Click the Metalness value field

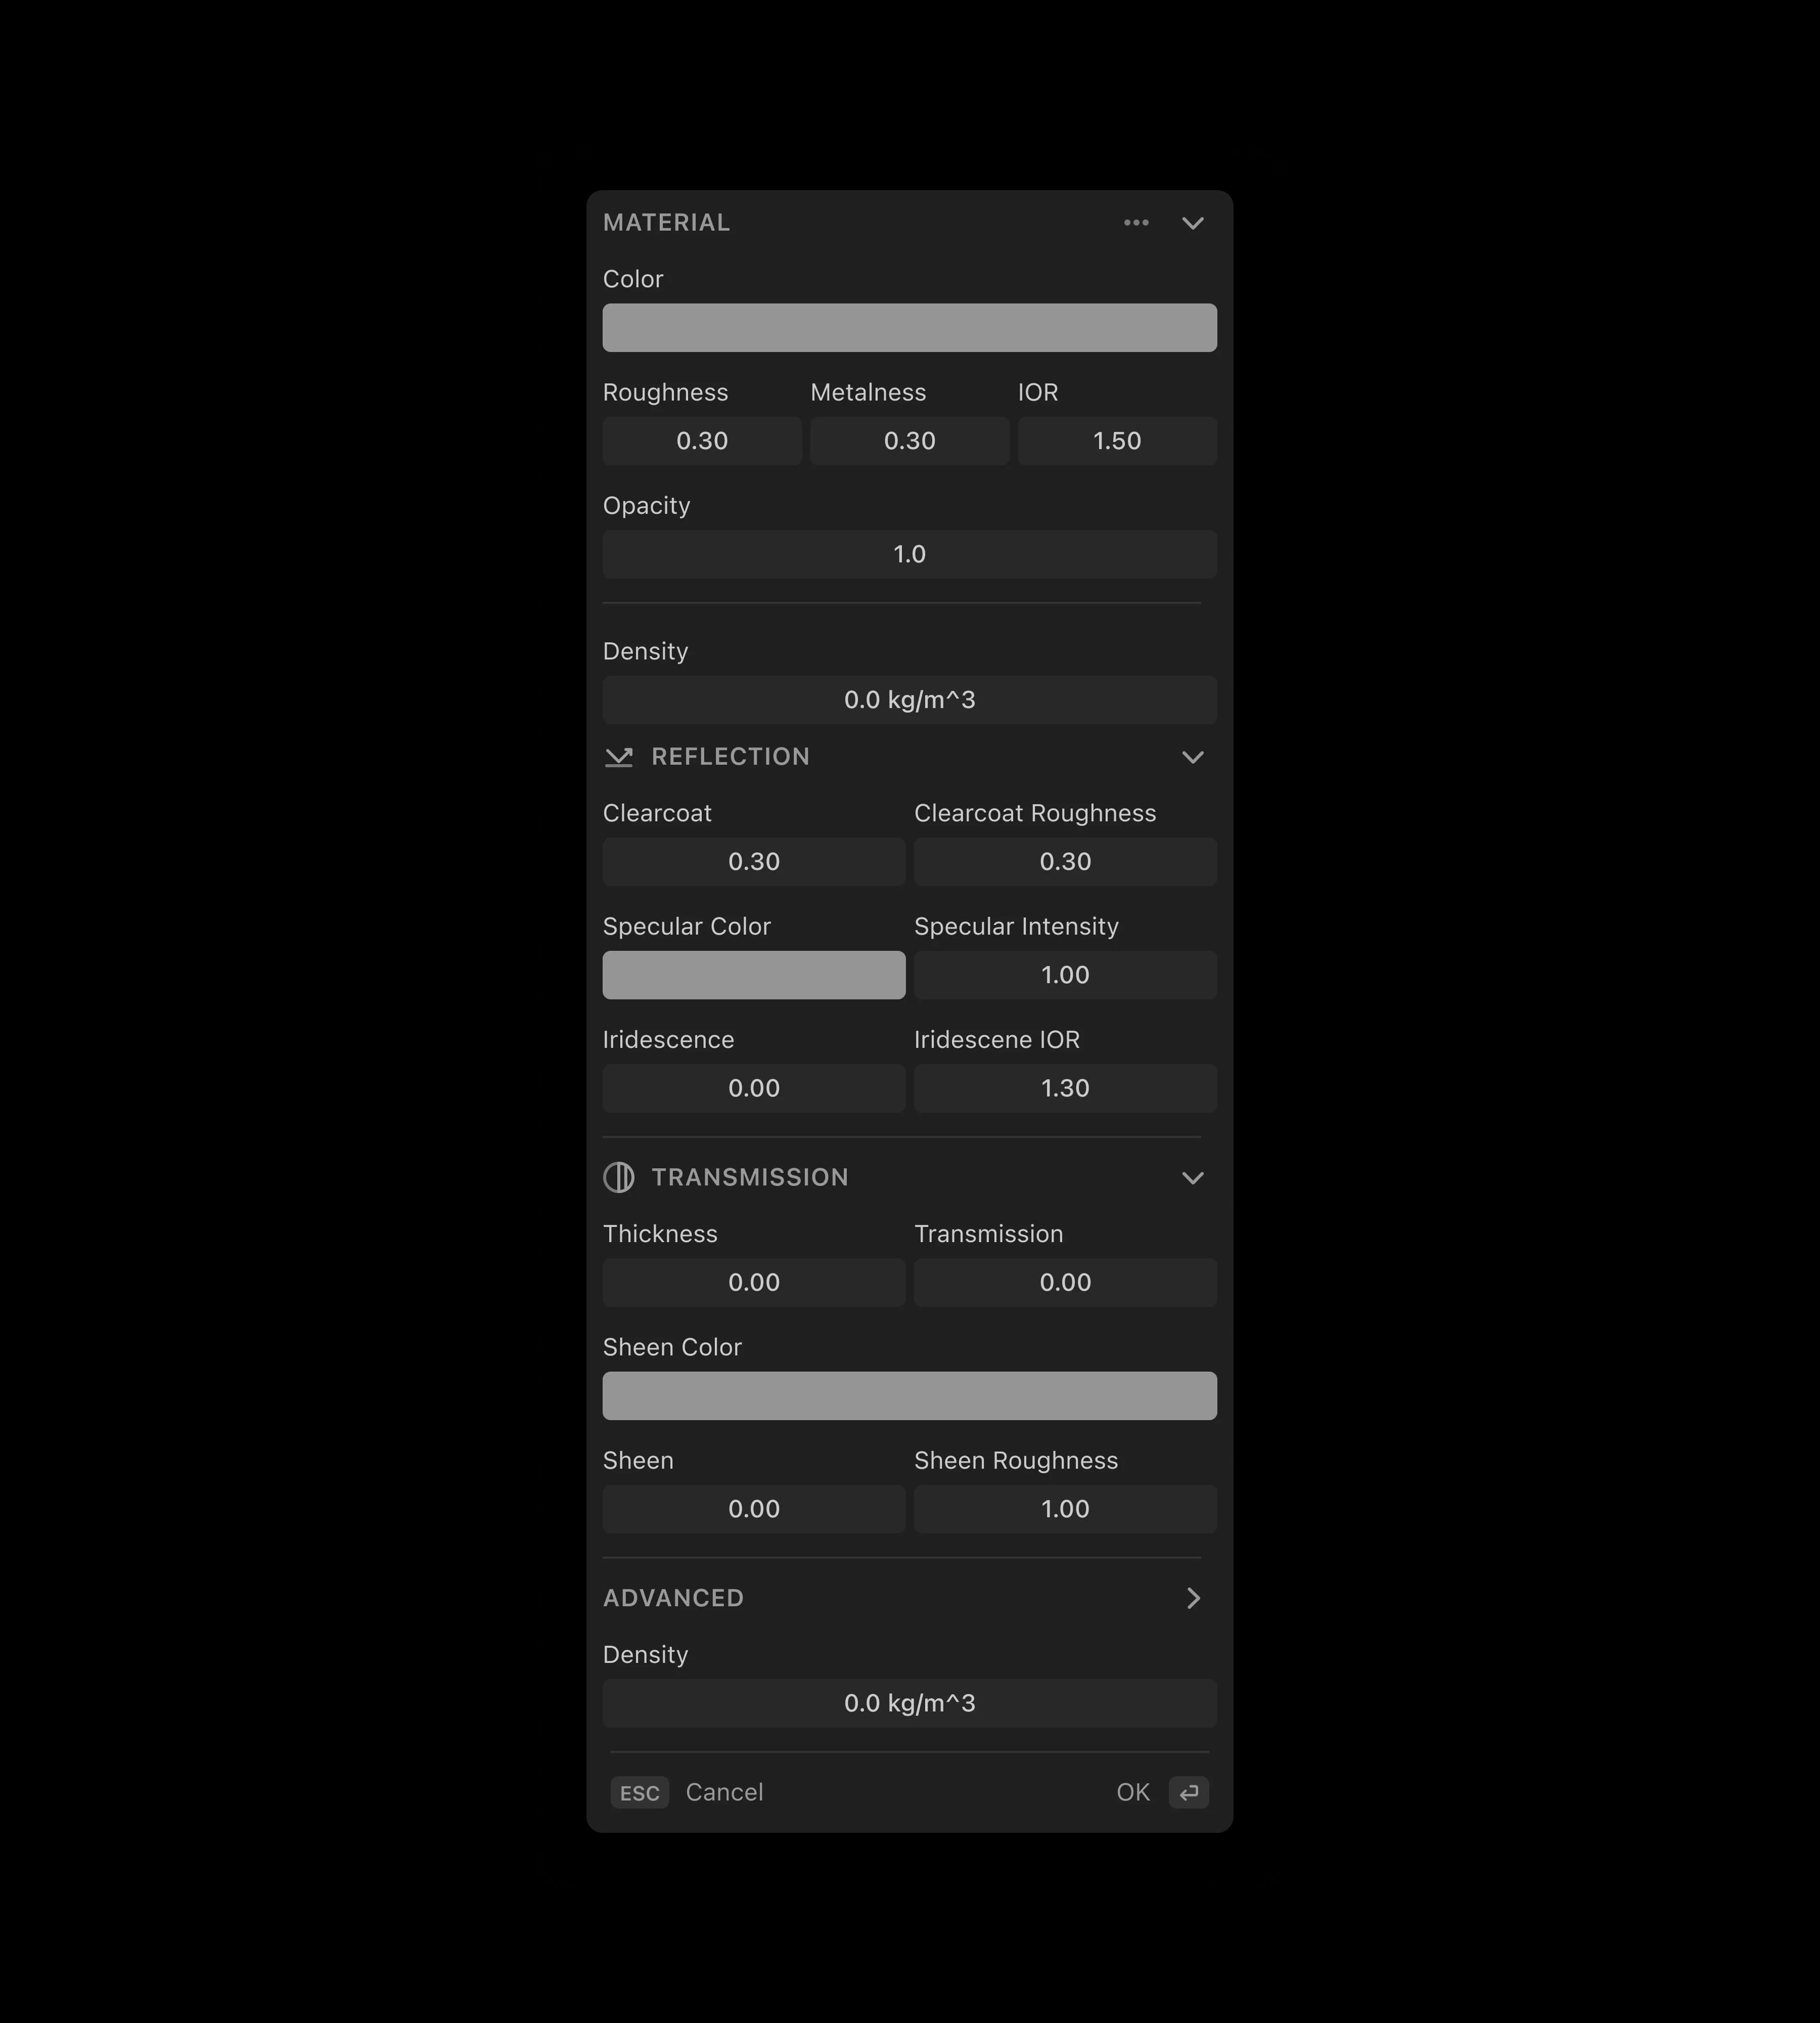pos(910,441)
